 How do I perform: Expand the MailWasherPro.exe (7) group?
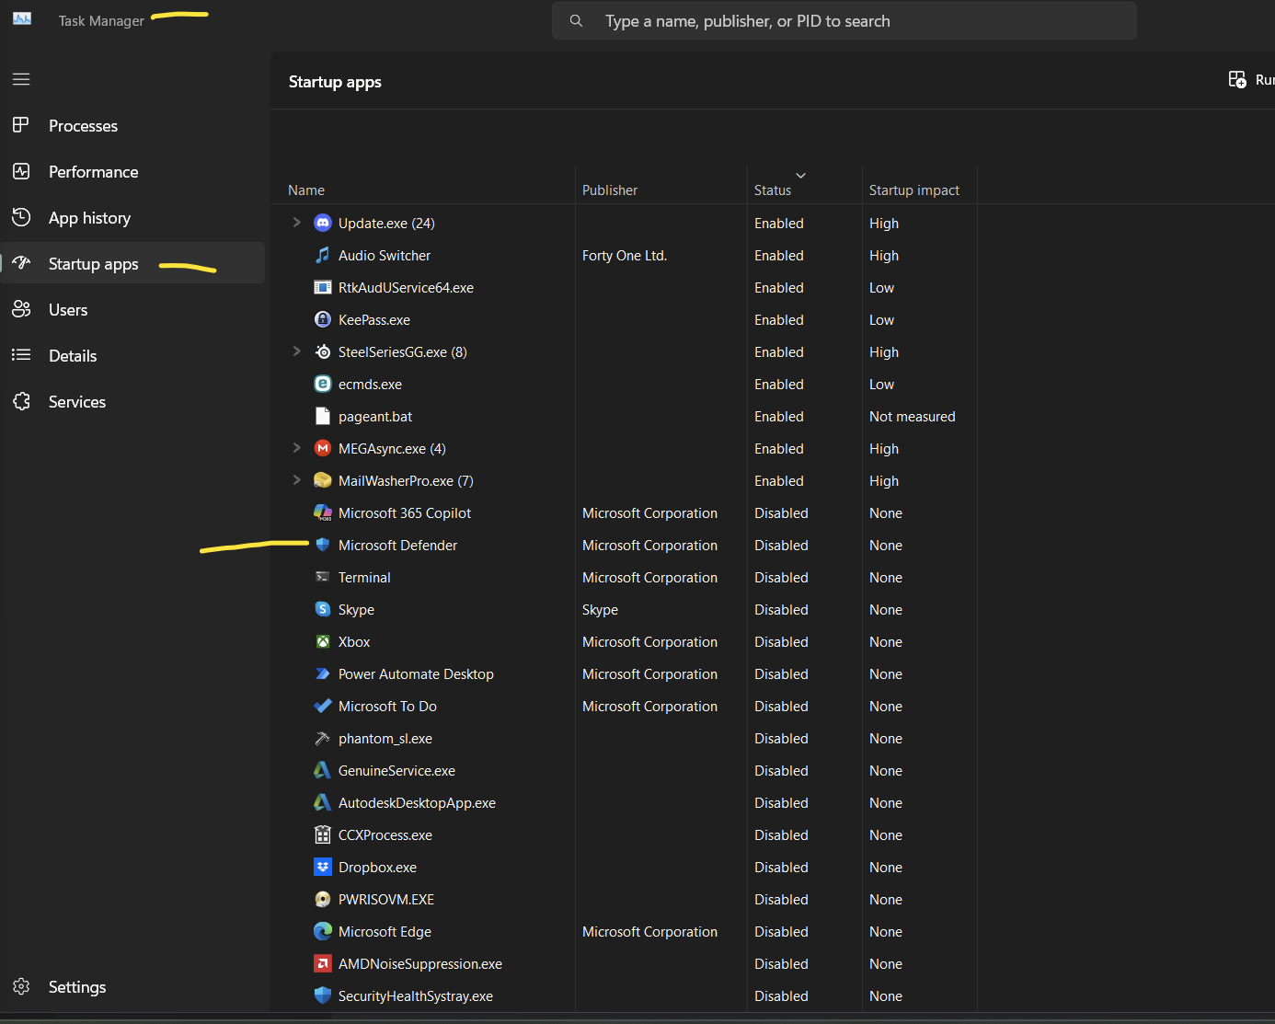(x=296, y=480)
